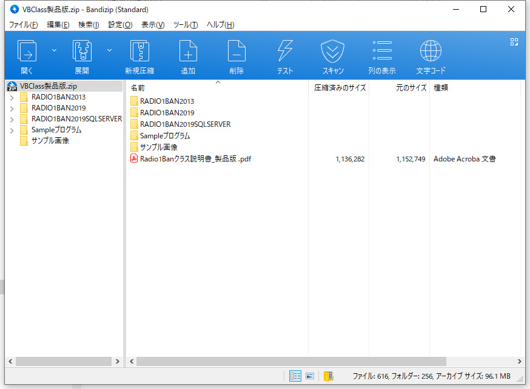
Task: Click the 列の表示 (Columns) icon
Action: pos(382,51)
